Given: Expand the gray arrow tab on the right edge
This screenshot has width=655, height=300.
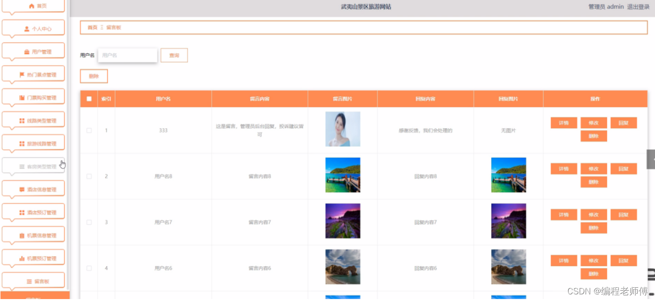Looking at the screenshot, I should pos(651,160).
